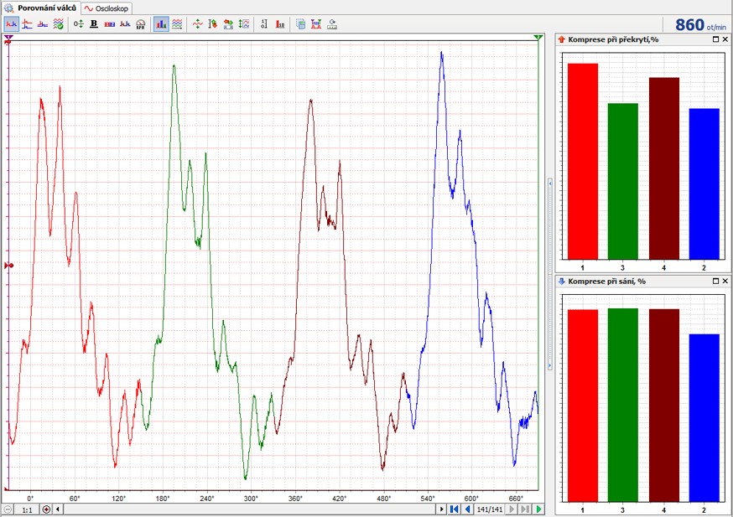
Task: Click the bold B toolbar icon
Action: [x=94, y=24]
